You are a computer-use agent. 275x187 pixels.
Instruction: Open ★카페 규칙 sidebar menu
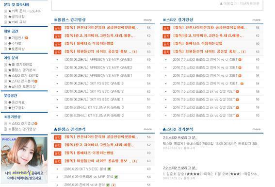17,22
